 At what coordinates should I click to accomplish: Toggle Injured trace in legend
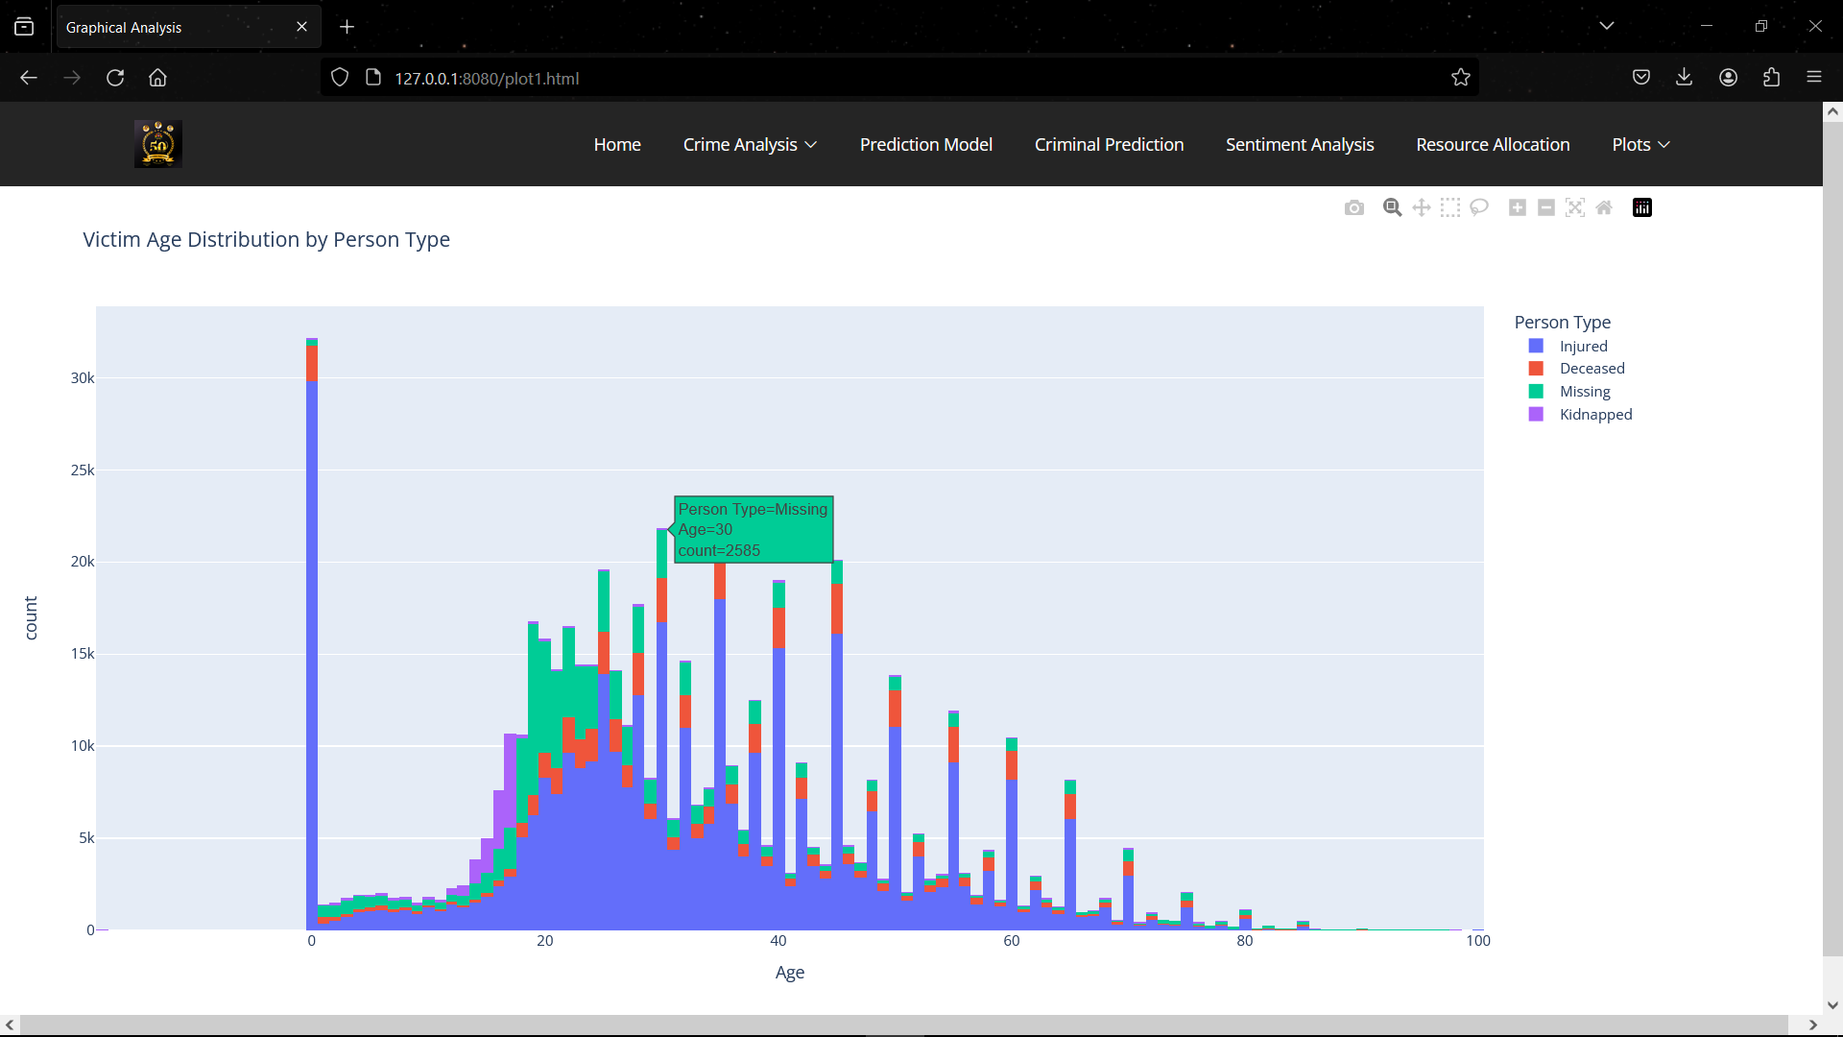click(x=1583, y=346)
